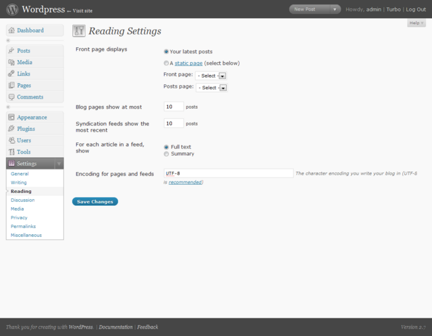Click the UTF-8 encoding input field
This screenshot has width=432, height=336.
[x=228, y=173]
